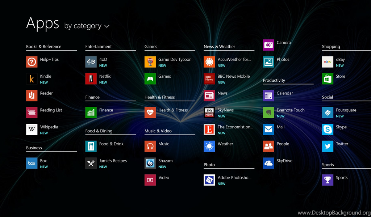Open Jamie's Recipes app icon
The image size is (371, 217).
click(x=91, y=163)
